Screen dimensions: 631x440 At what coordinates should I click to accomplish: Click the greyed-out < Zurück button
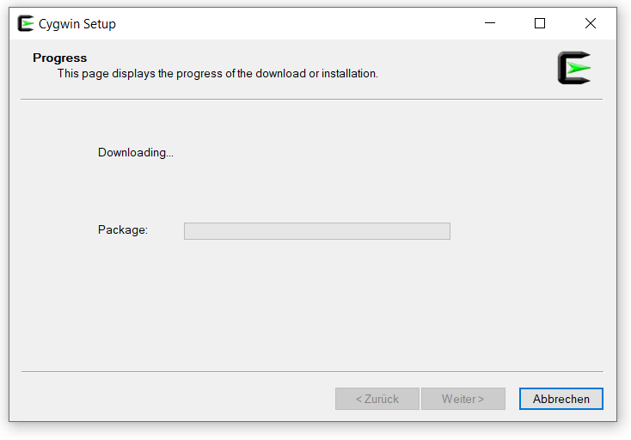pos(377,399)
